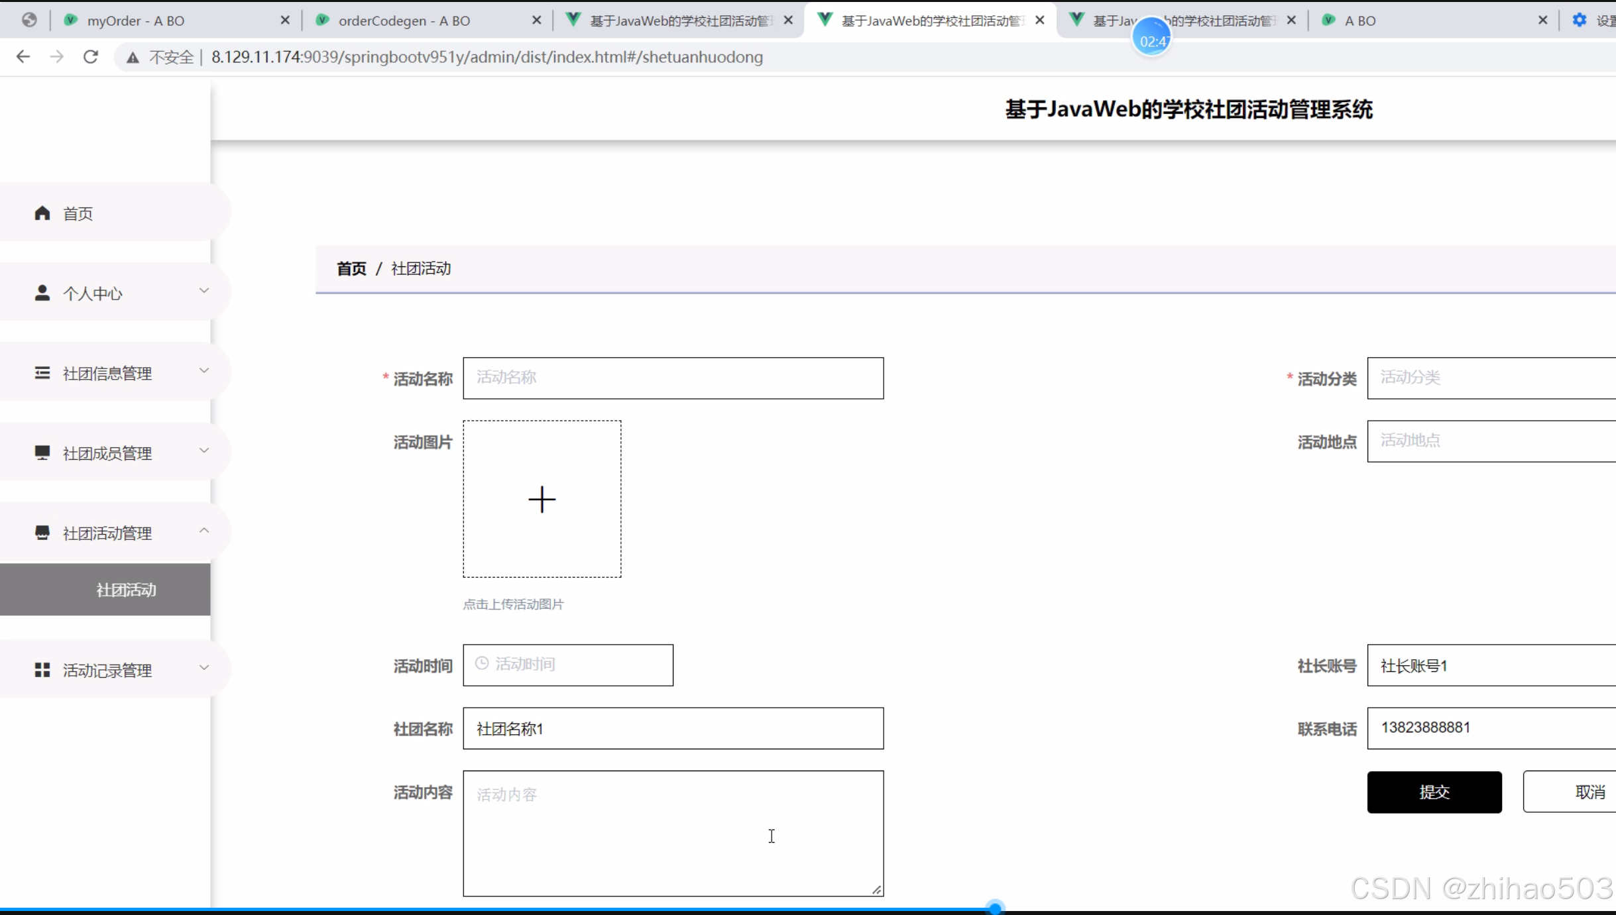This screenshot has width=1616, height=915.
Task: Click the grid icon for 活动记录管理
Action: 42,670
